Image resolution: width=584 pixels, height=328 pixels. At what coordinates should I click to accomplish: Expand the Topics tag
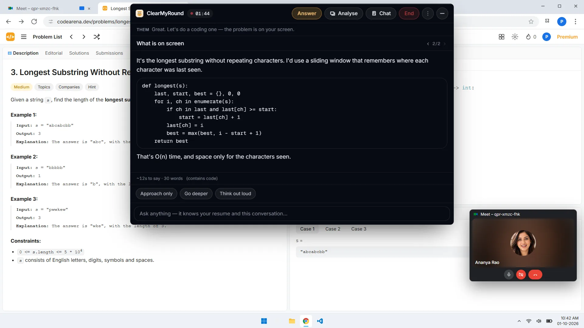pos(44,87)
